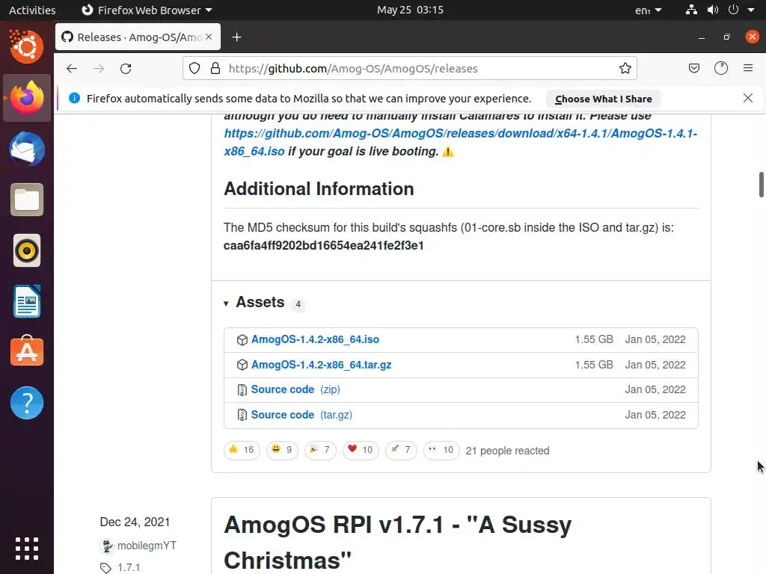Collapse the Assets section triangle
This screenshot has height=574, width=766.
coord(226,303)
